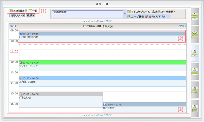This screenshot has height=122, width=204.
Task: Expand the 企画開発部 group selector arrow
Action: pos(125,14)
